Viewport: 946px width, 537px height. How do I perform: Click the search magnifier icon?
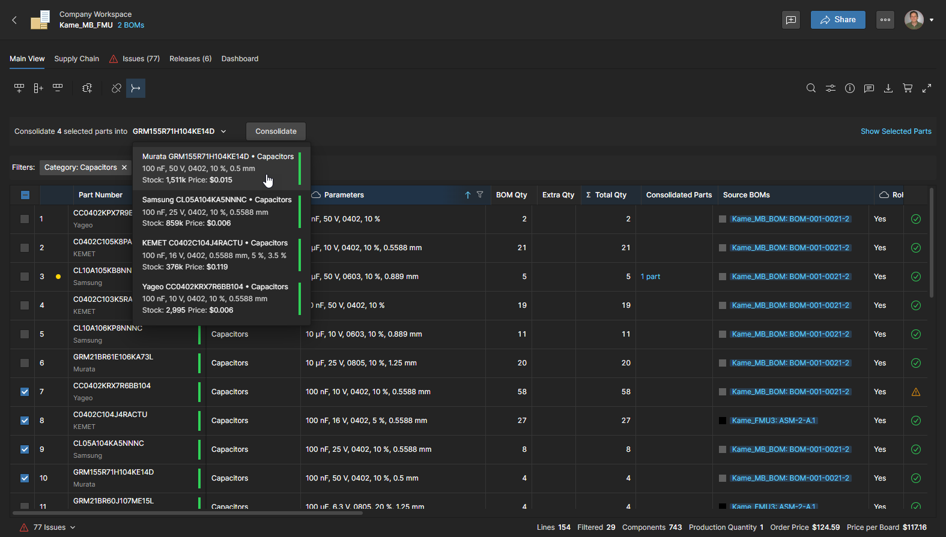tap(811, 88)
